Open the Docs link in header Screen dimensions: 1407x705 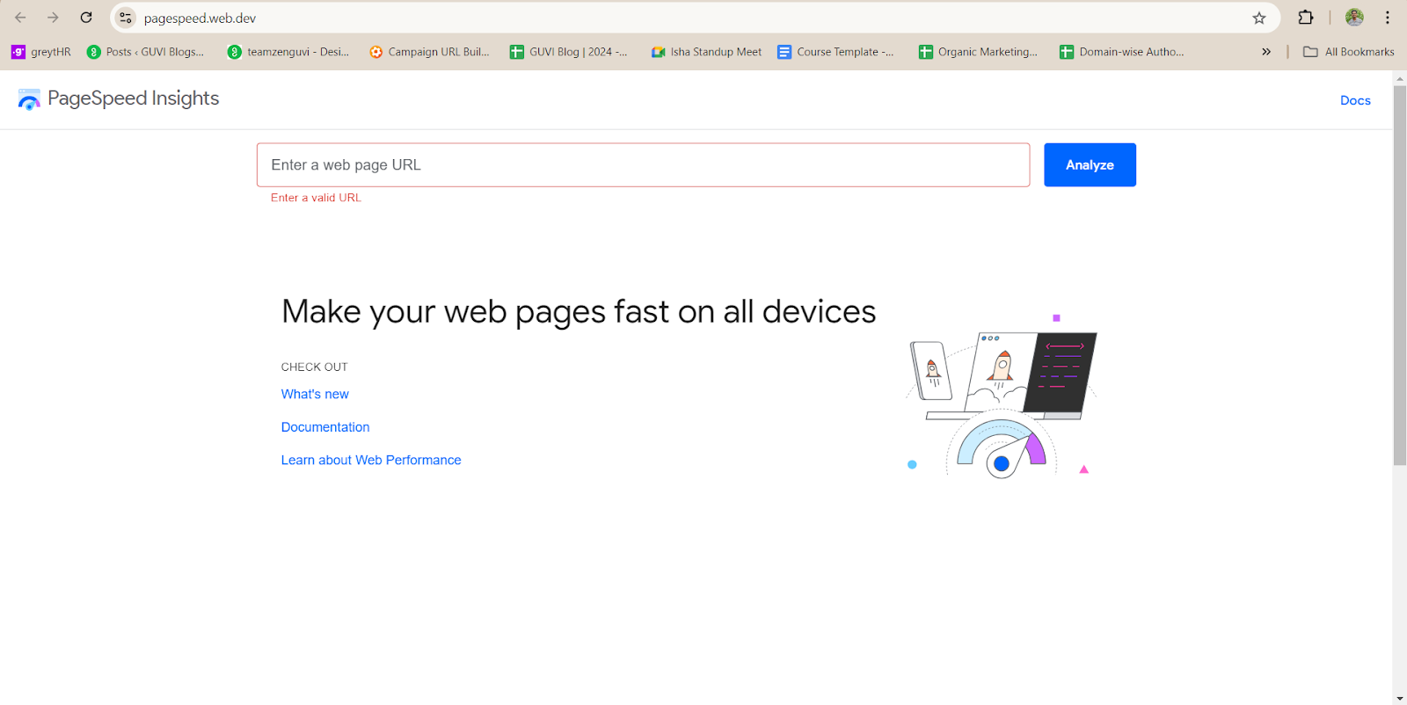1355,100
